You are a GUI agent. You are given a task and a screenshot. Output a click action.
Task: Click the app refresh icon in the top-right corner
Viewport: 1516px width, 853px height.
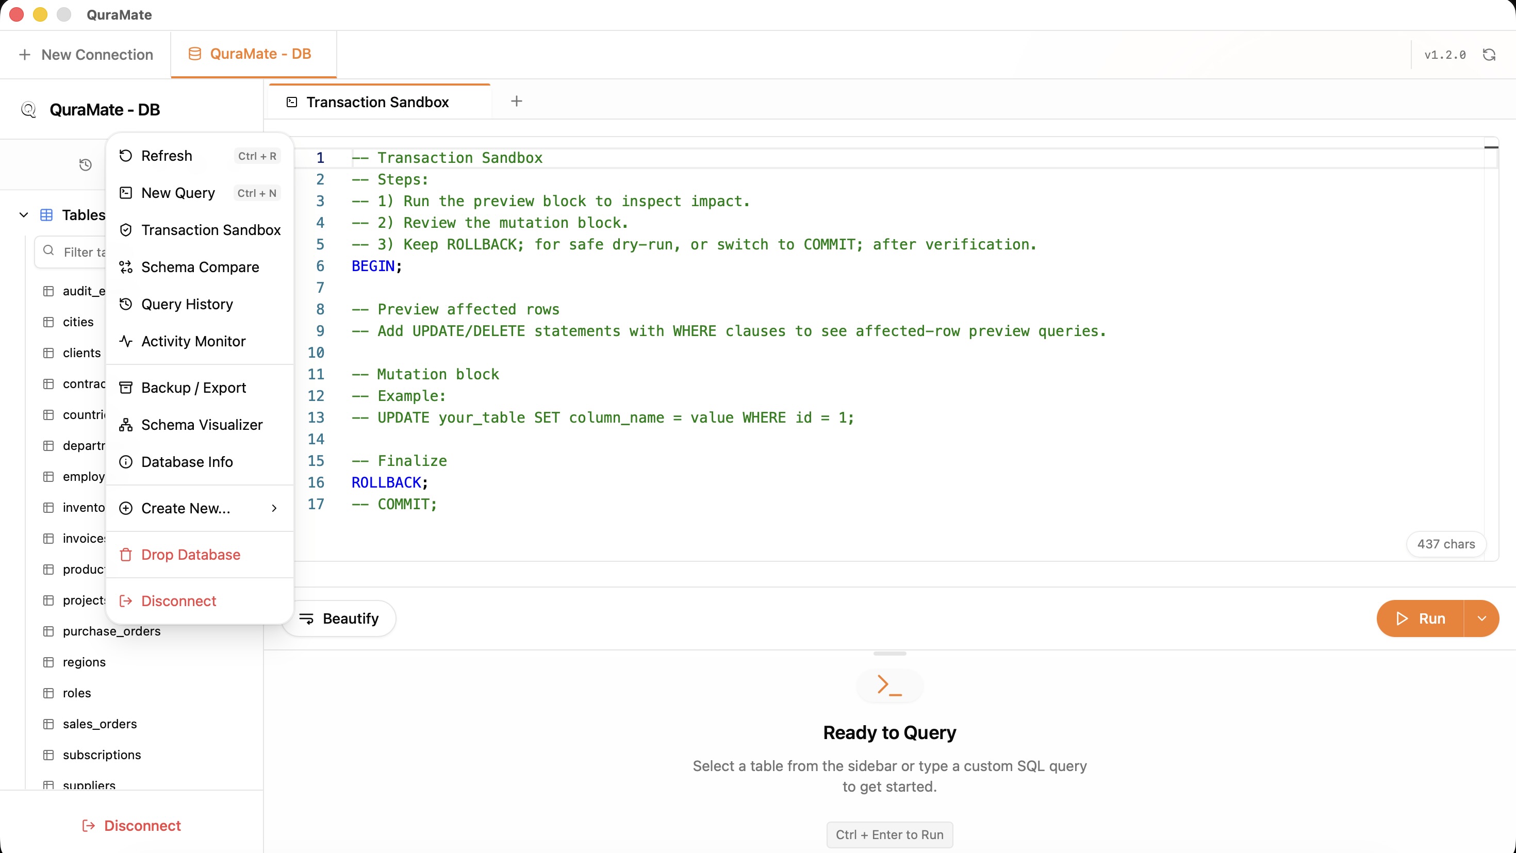pyautogui.click(x=1490, y=54)
